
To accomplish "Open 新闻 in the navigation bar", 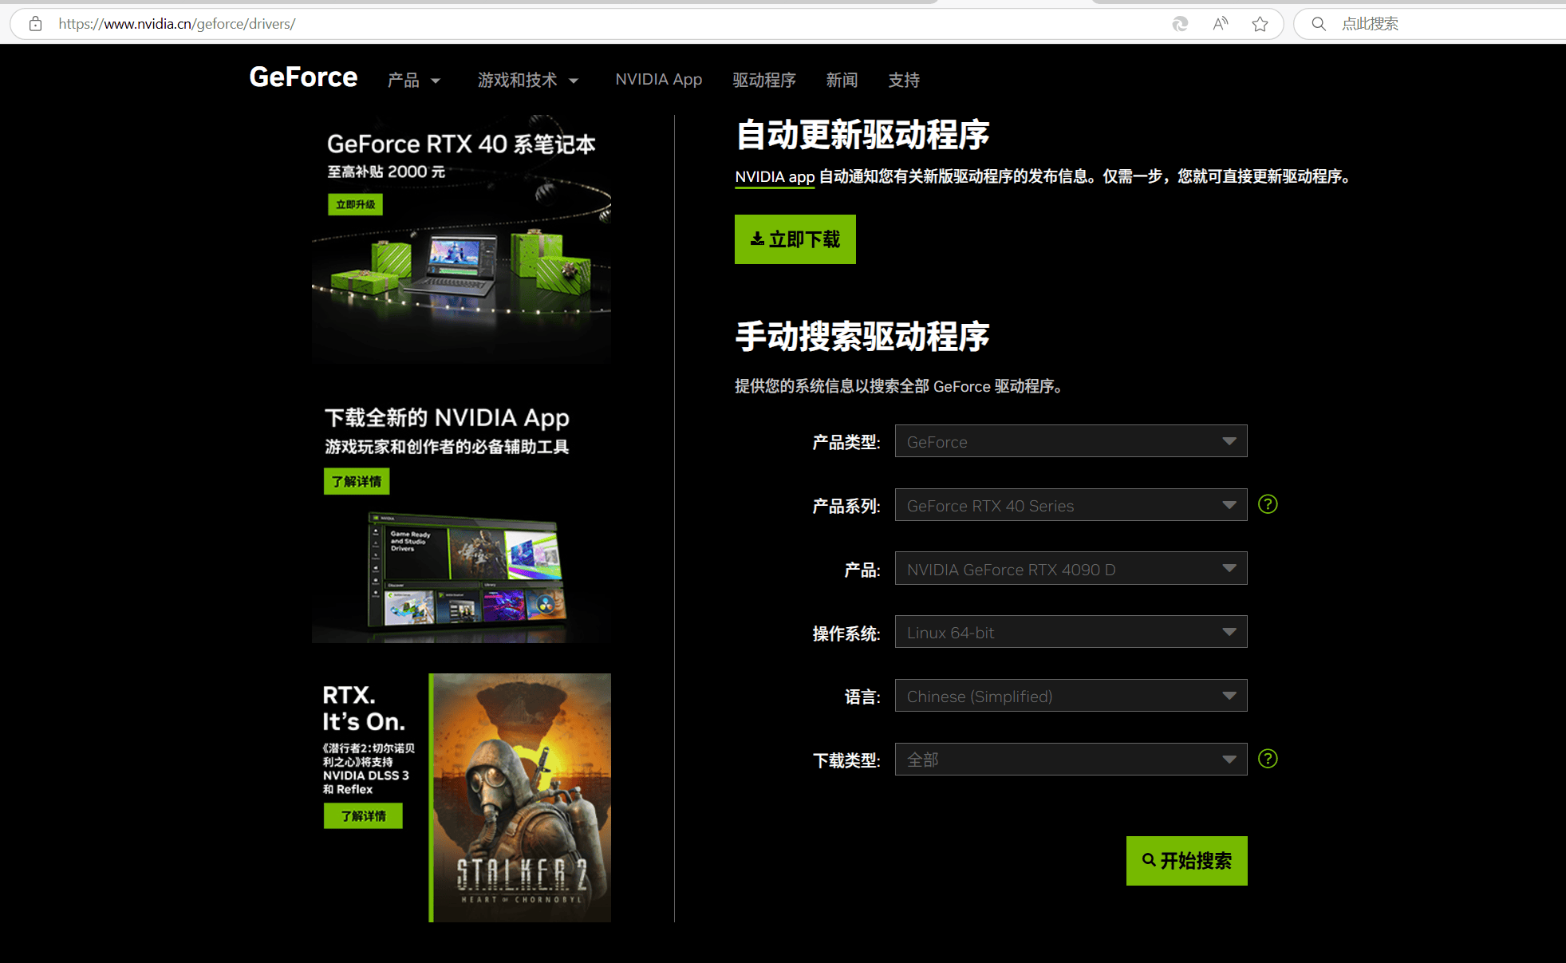I will [842, 80].
